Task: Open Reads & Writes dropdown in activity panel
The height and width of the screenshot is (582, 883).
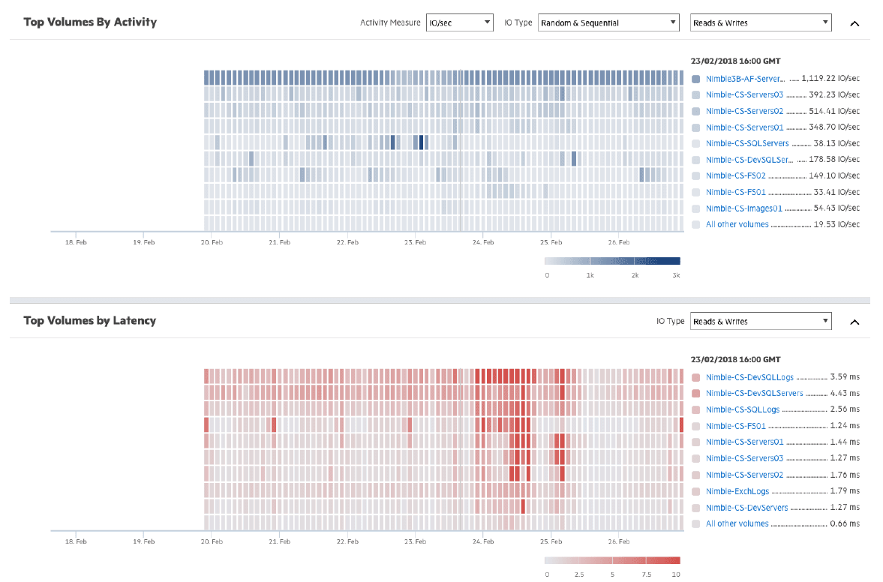Action: click(x=761, y=22)
